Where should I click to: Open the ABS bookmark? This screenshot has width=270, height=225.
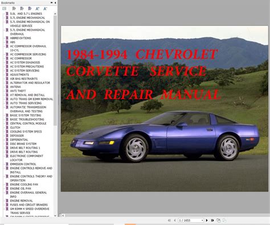(13, 42)
